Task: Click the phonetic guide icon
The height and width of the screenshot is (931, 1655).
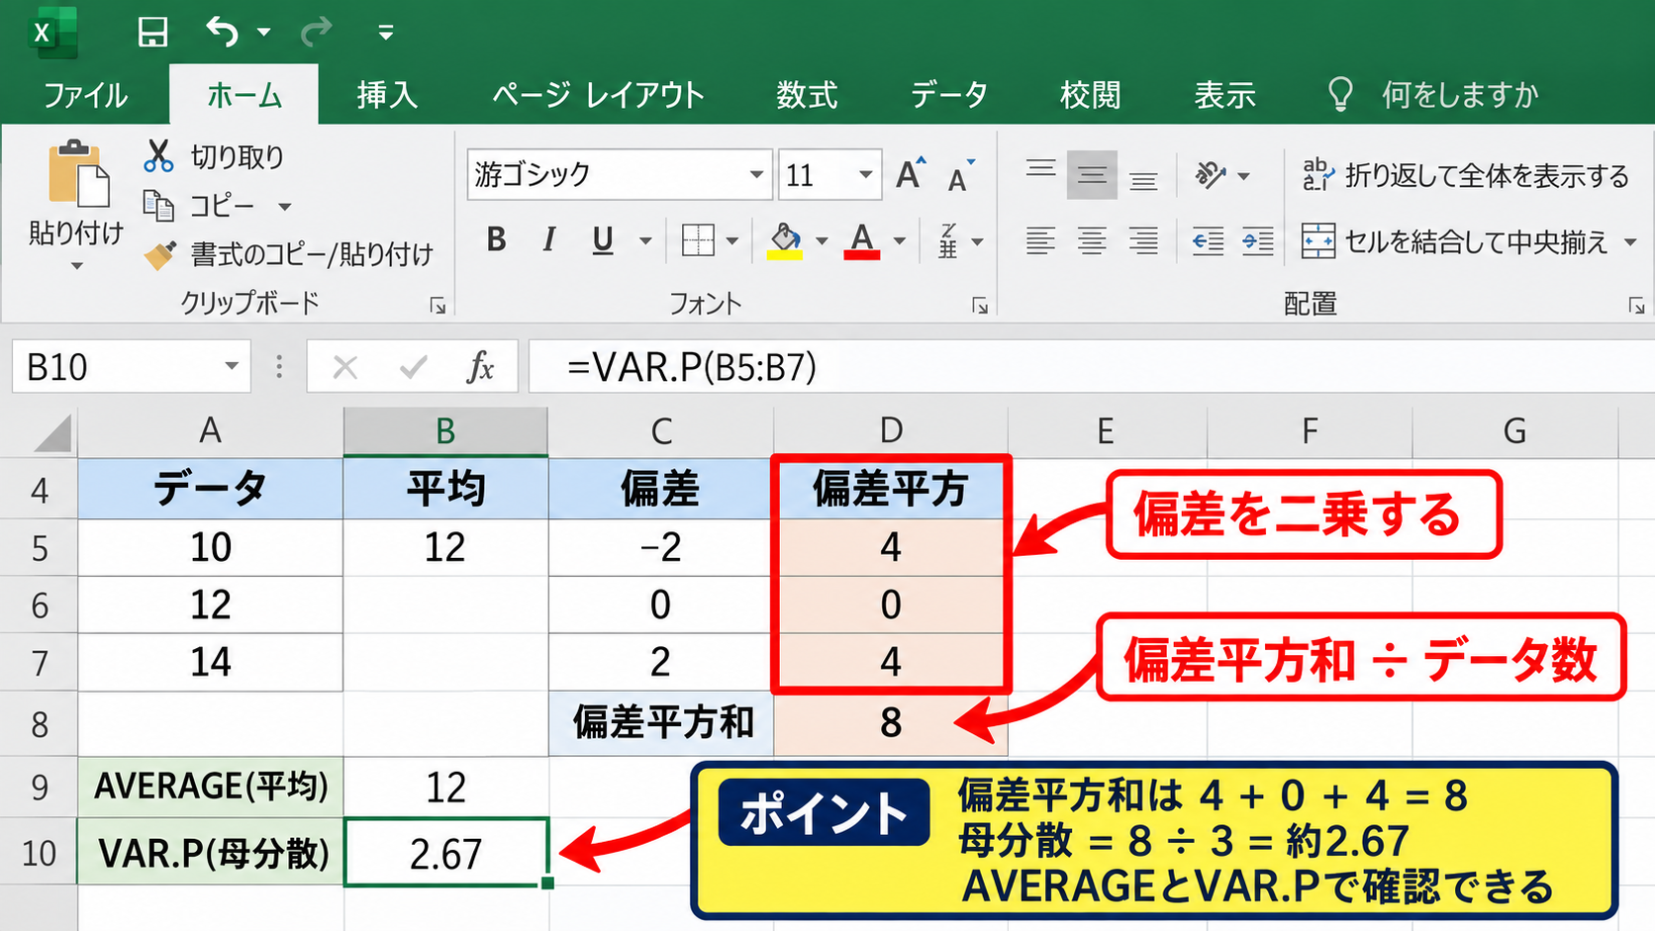Action: tap(948, 240)
